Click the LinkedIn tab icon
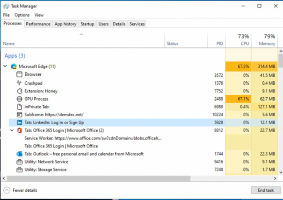This screenshot has width=283, height=200. point(19,122)
